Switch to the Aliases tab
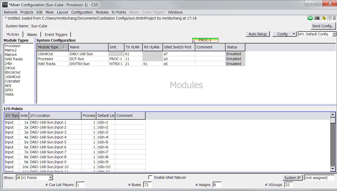Viewport: 337px width, 191px height. coord(32,34)
